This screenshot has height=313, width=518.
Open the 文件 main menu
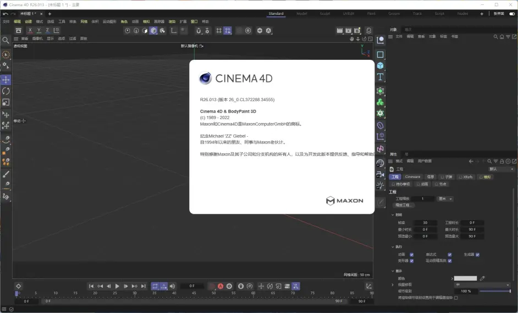click(x=6, y=21)
